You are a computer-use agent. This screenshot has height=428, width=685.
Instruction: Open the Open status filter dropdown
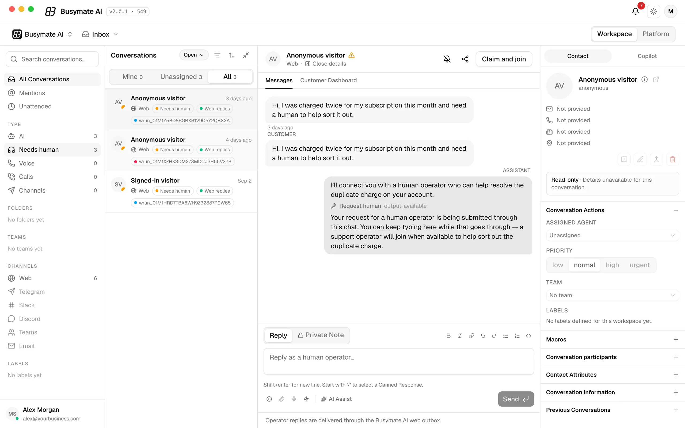click(194, 55)
